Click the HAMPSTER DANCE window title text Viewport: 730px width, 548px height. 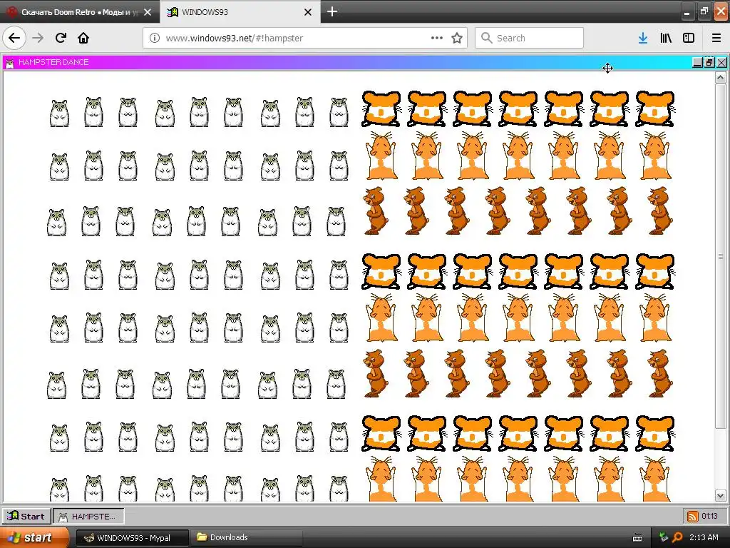(53, 63)
